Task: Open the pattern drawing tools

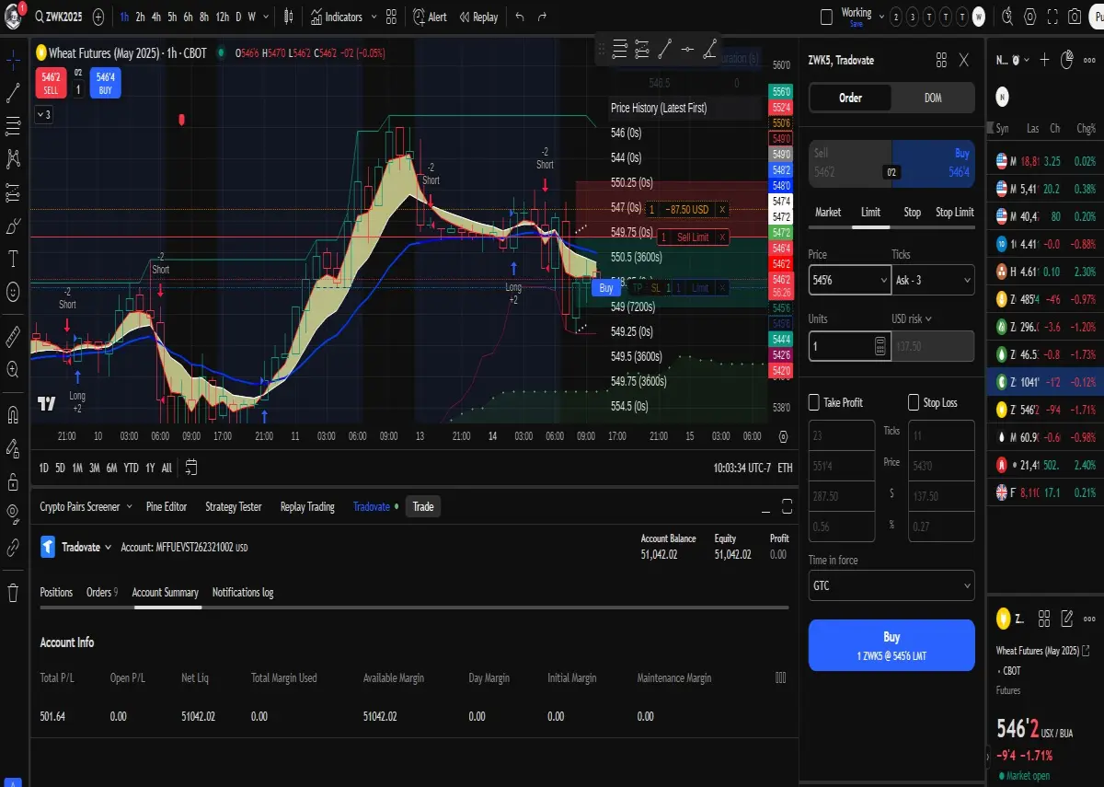Action: coord(13,158)
